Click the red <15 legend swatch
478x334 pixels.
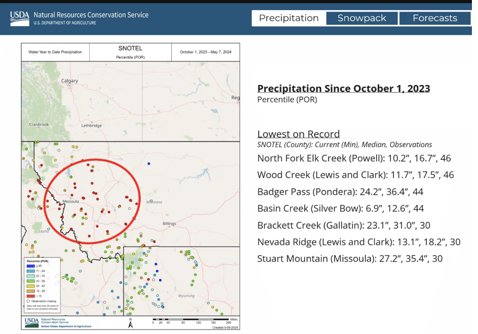pos(30,296)
